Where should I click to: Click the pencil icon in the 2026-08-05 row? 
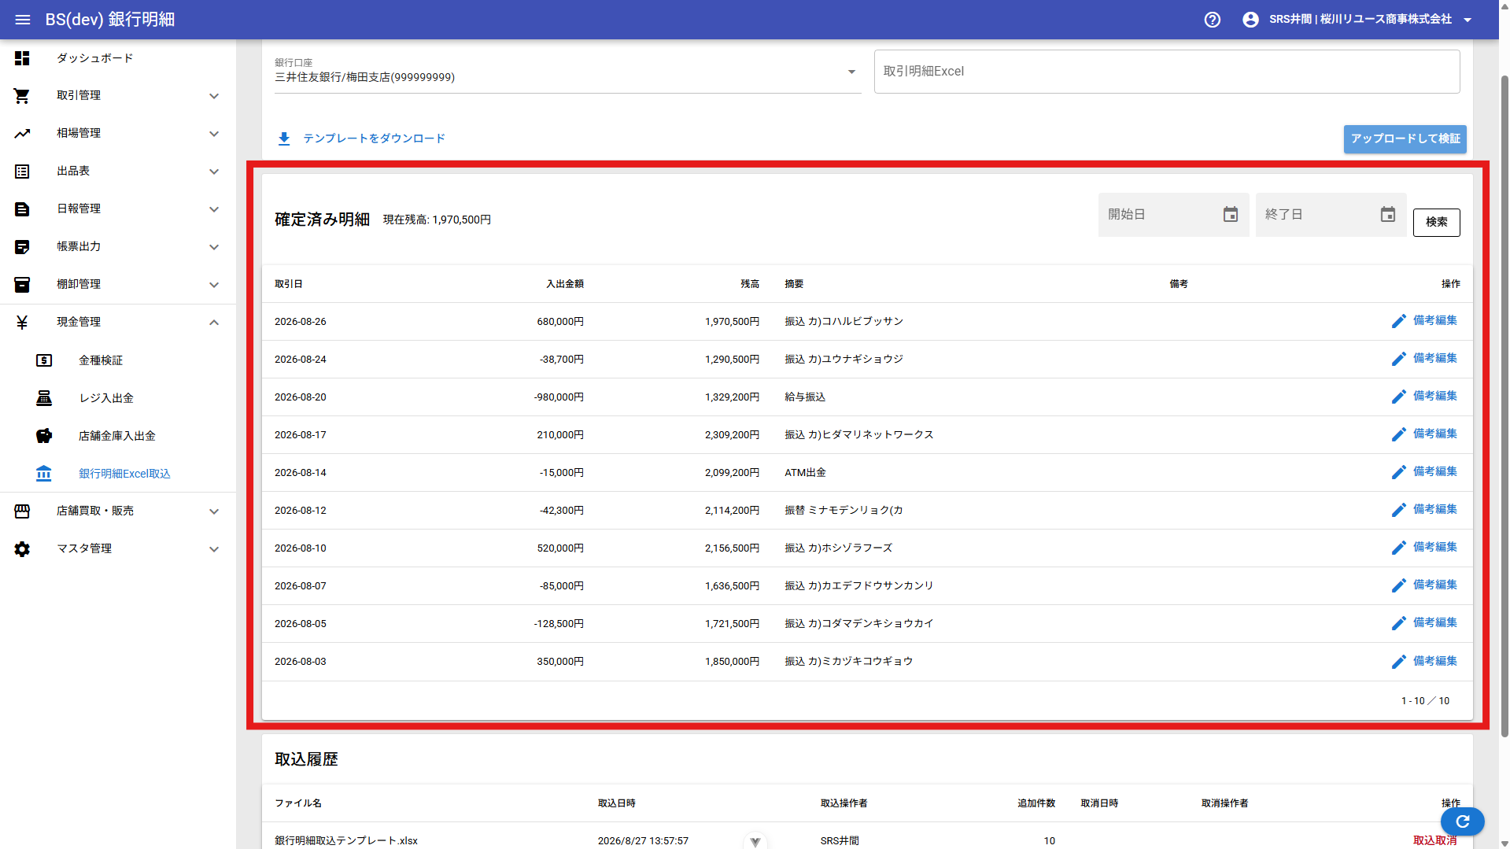[1398, 623]
